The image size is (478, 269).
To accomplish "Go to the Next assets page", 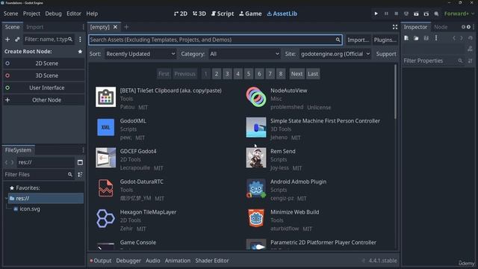I will (x=297, y=74).
